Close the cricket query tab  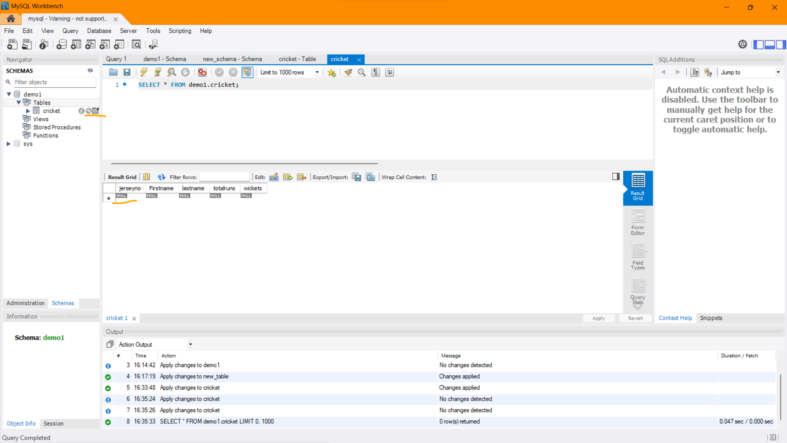click(x=359, y=59)
